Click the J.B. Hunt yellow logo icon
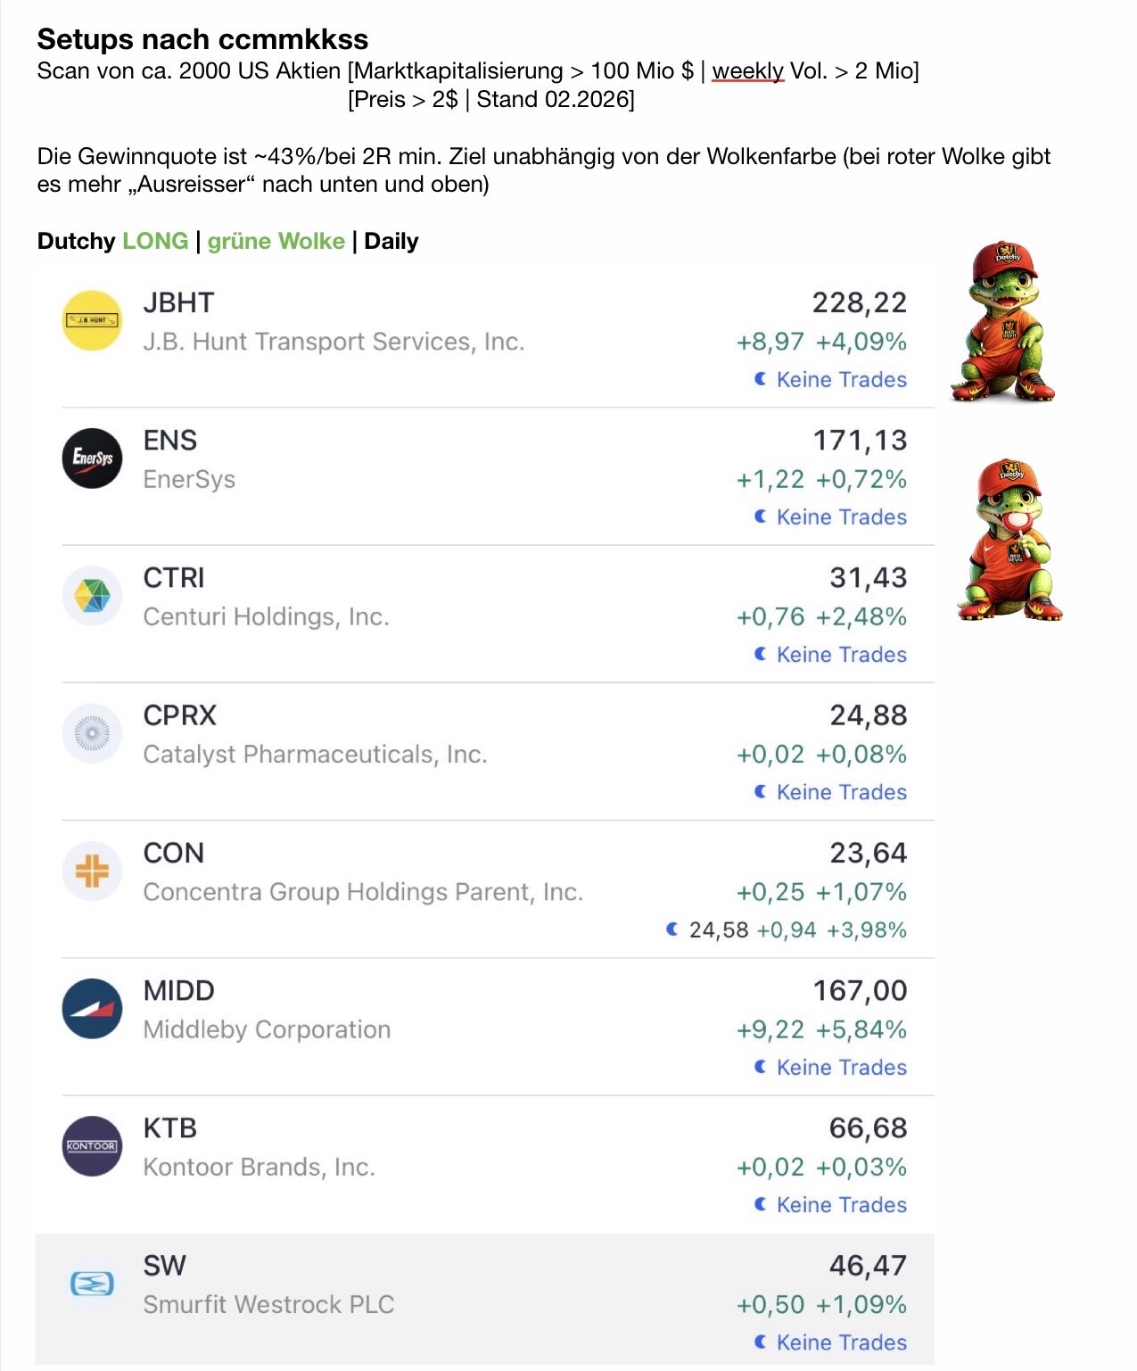 [x=92, y=320]
